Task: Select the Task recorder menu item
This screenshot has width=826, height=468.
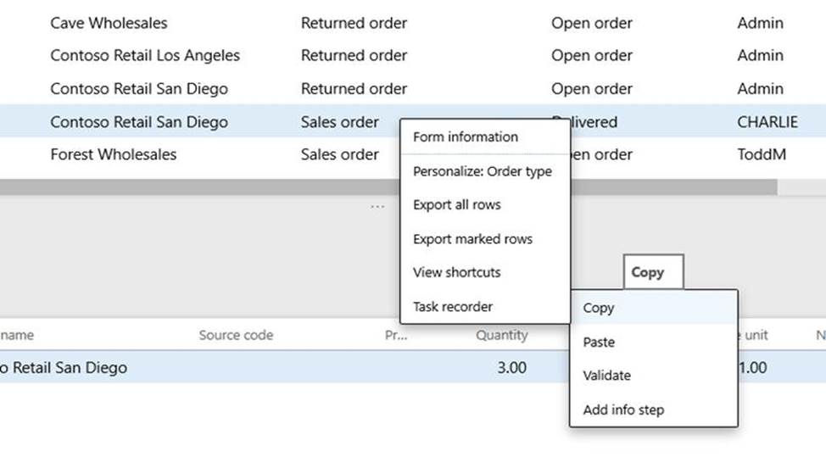Action: 452,307
